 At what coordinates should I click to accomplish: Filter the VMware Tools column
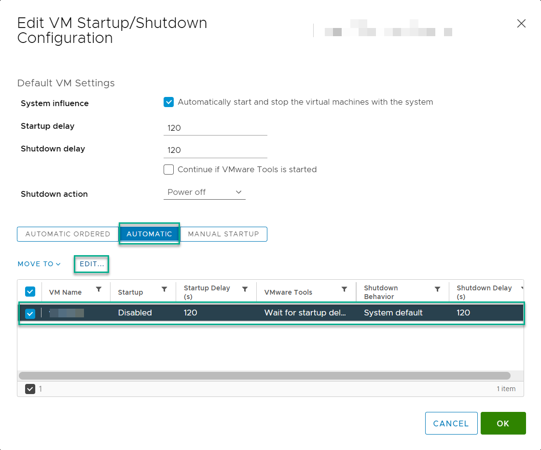pyautogui.click(x=344, y=289)
